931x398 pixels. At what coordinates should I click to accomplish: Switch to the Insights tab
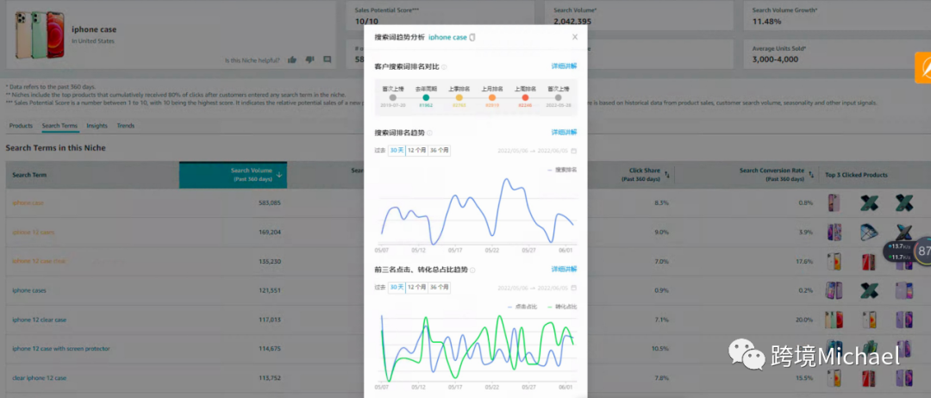click(x=97, y=126)
